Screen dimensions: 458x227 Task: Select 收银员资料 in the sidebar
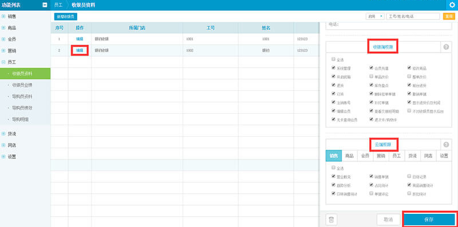click(25, 74)
